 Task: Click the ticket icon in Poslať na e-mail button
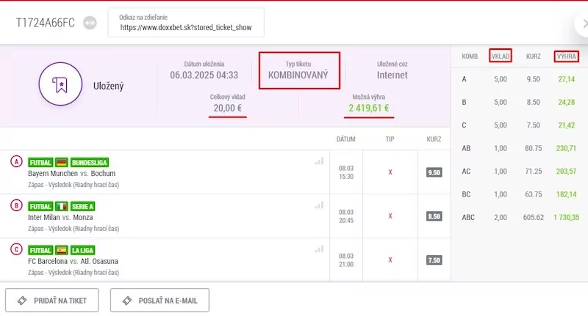tap(127, 301)
